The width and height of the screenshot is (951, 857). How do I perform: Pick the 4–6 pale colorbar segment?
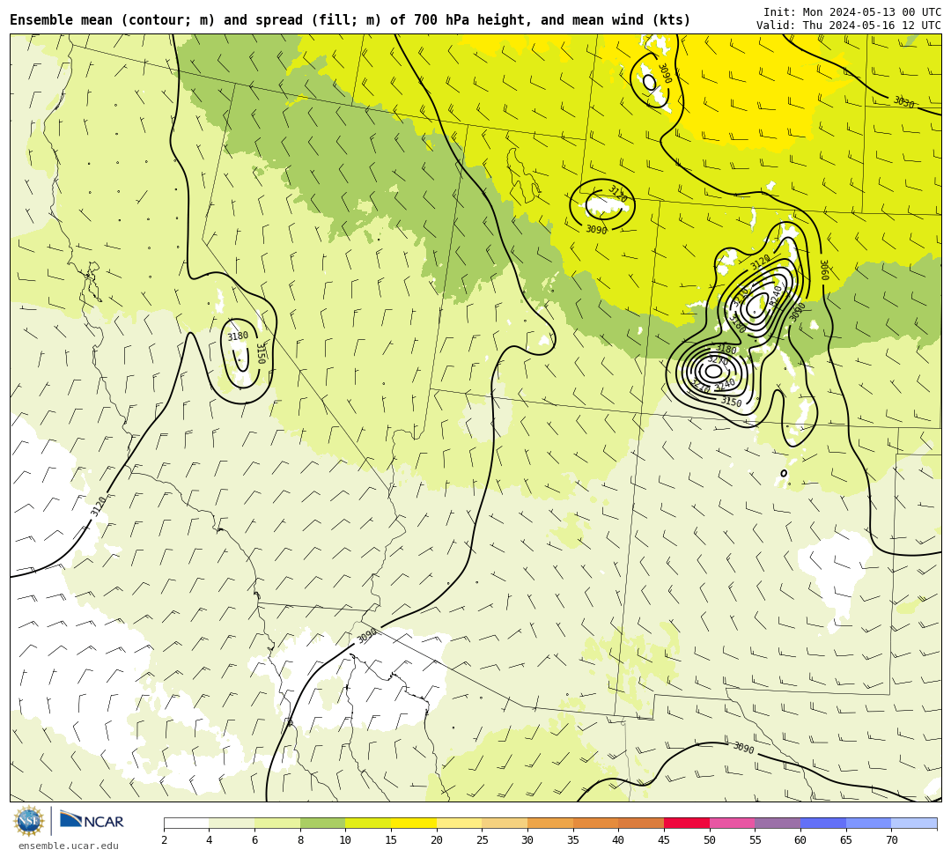232,823
